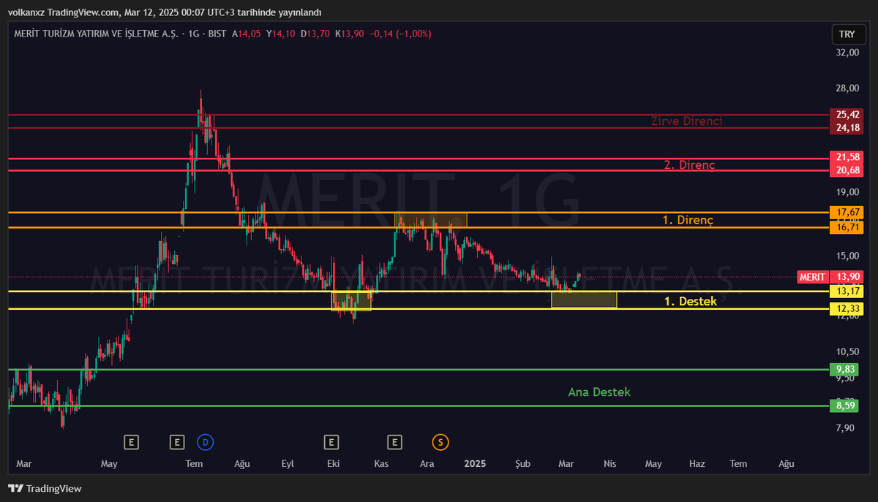This screenshot has width=878, height=502.
Task: Select the 21,58 red price label
Action: tap(847, 157)
